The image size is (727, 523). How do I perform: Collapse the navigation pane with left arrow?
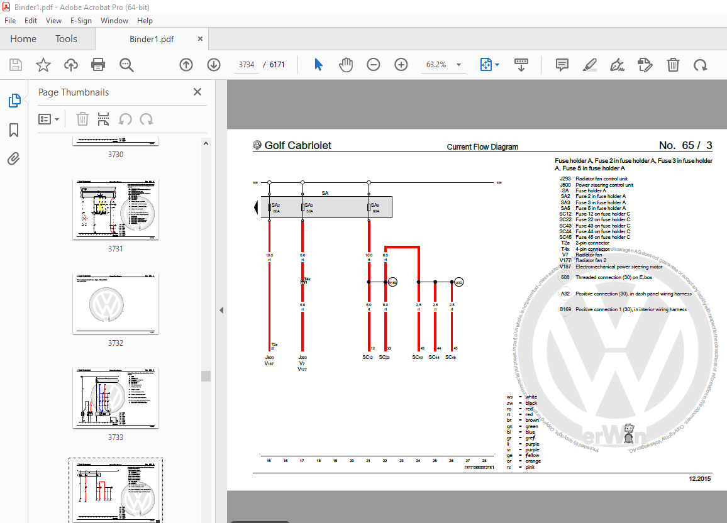point(221,310)
